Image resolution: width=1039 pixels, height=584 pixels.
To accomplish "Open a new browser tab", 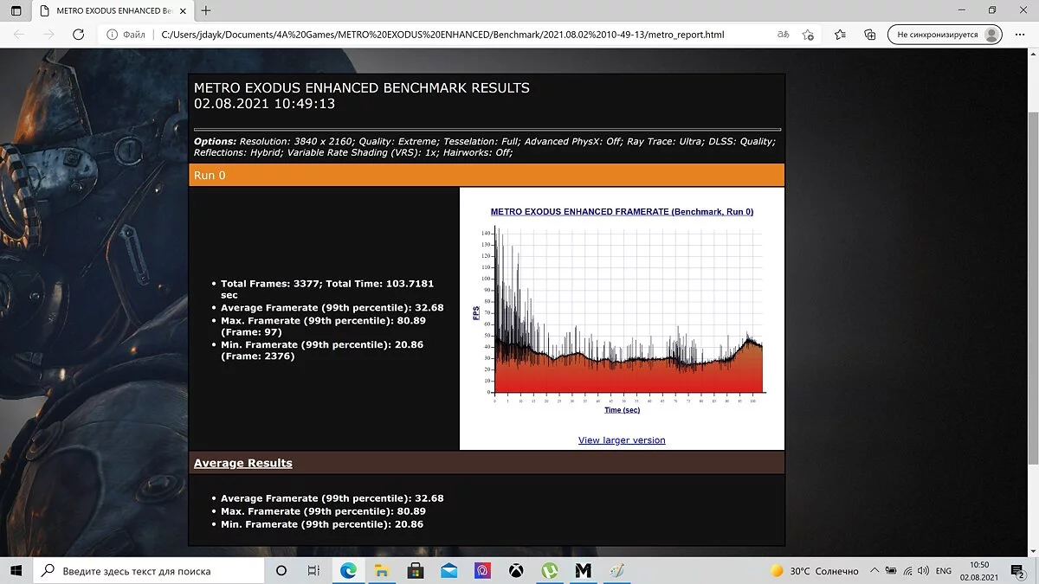I will pyautogui.click(x=206, y=11).
